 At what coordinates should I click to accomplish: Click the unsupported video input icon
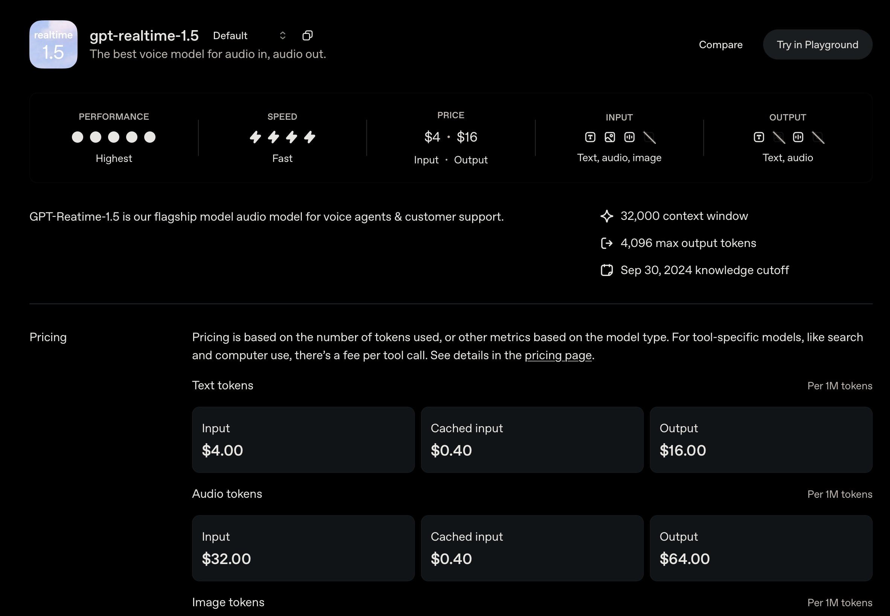(649, 137)
